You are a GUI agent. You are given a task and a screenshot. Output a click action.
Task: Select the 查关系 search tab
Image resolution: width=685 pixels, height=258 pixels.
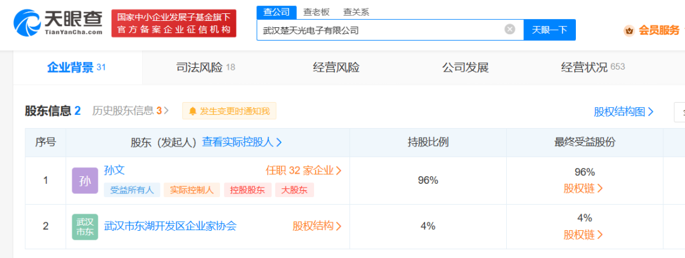(x=356, y=12)
